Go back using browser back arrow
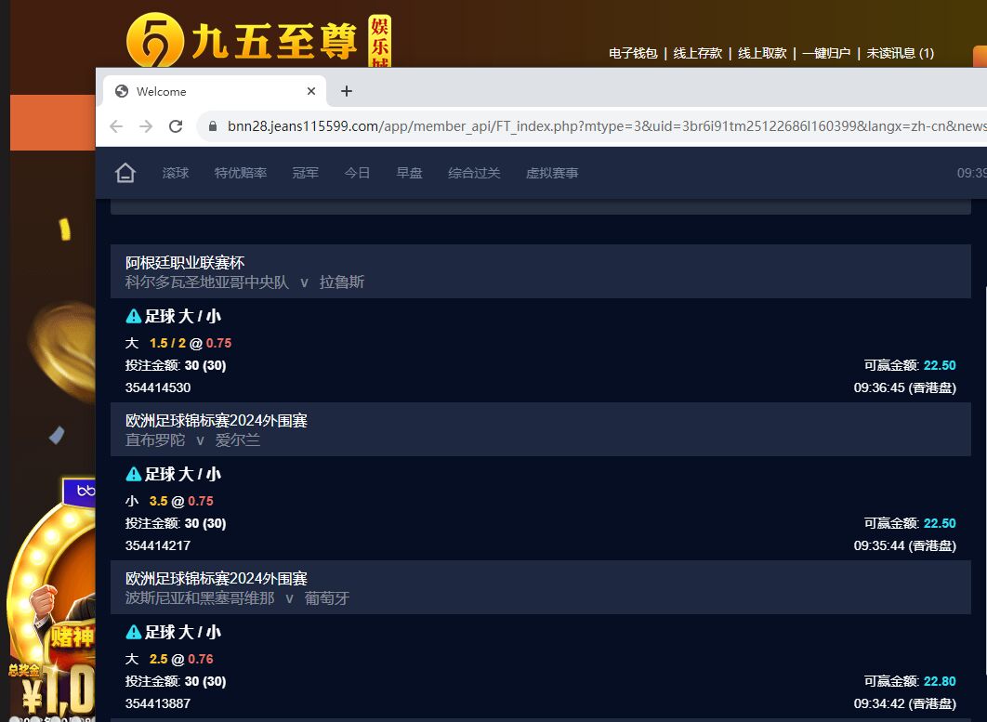 116,126
